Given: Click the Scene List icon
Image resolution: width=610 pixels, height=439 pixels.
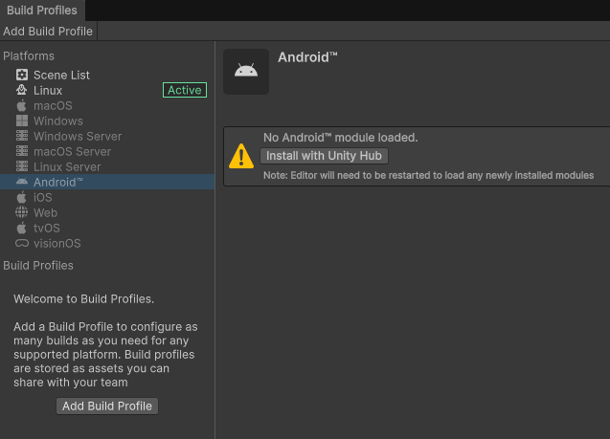Looking at the screenshot, I should [22, 75].
